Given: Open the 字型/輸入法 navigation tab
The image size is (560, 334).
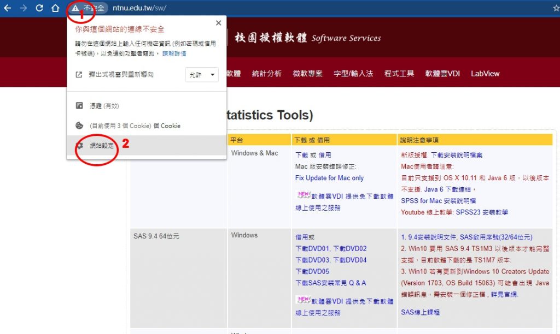Looking at the screenshot, I should pyautogui.click(x=353, y=74).
